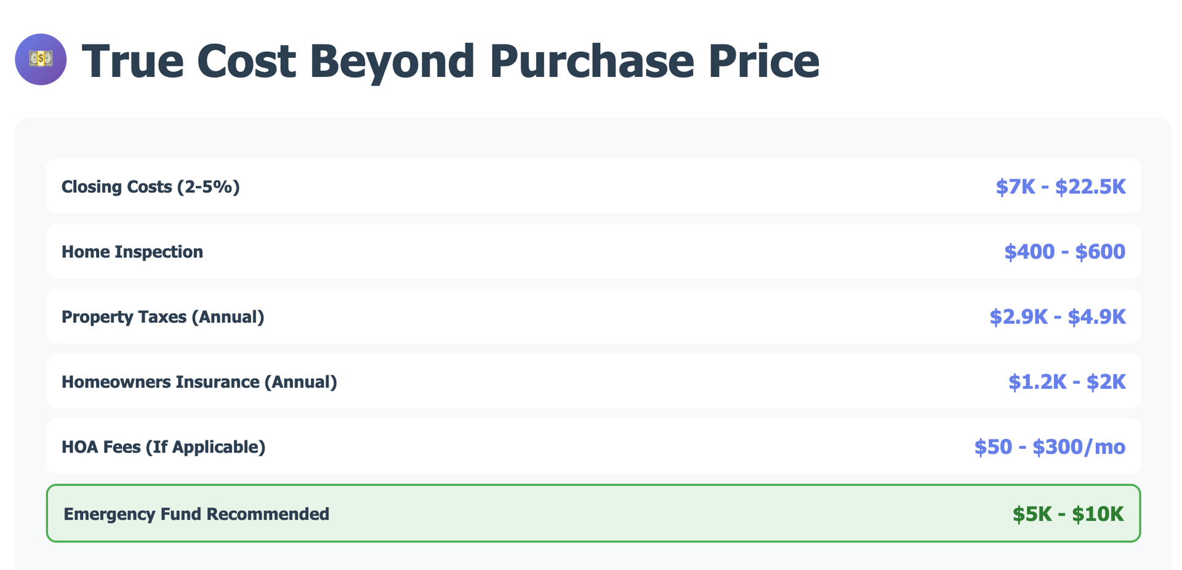Click the green $5K - $10K amount
Image resolution: width=1182 pixels, height=570 pixels.
tap(1067, 514)
